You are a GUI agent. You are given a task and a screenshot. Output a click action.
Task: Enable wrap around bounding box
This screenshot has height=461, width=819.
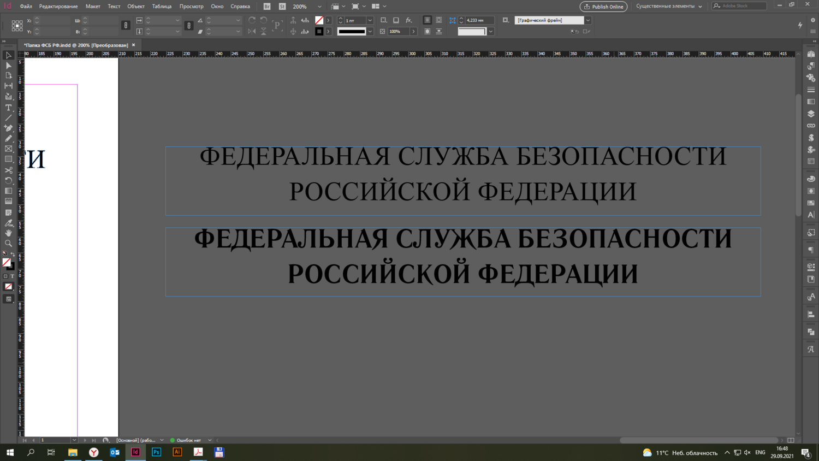click(439, 20)
